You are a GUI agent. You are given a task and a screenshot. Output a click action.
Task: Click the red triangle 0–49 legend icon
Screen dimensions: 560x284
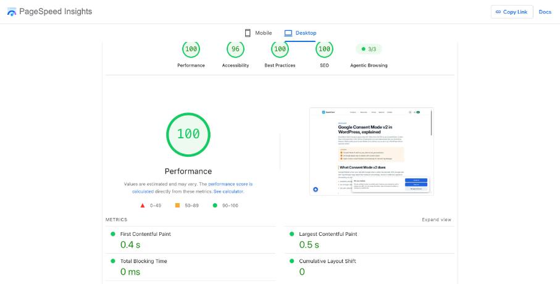[143, 206]
